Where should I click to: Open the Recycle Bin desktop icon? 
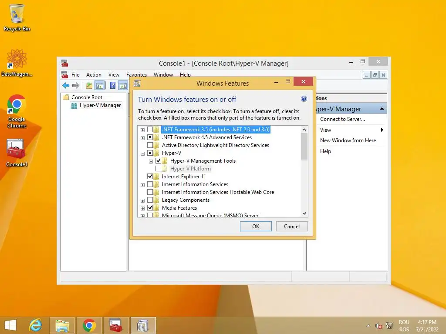(x=17, y=17)
